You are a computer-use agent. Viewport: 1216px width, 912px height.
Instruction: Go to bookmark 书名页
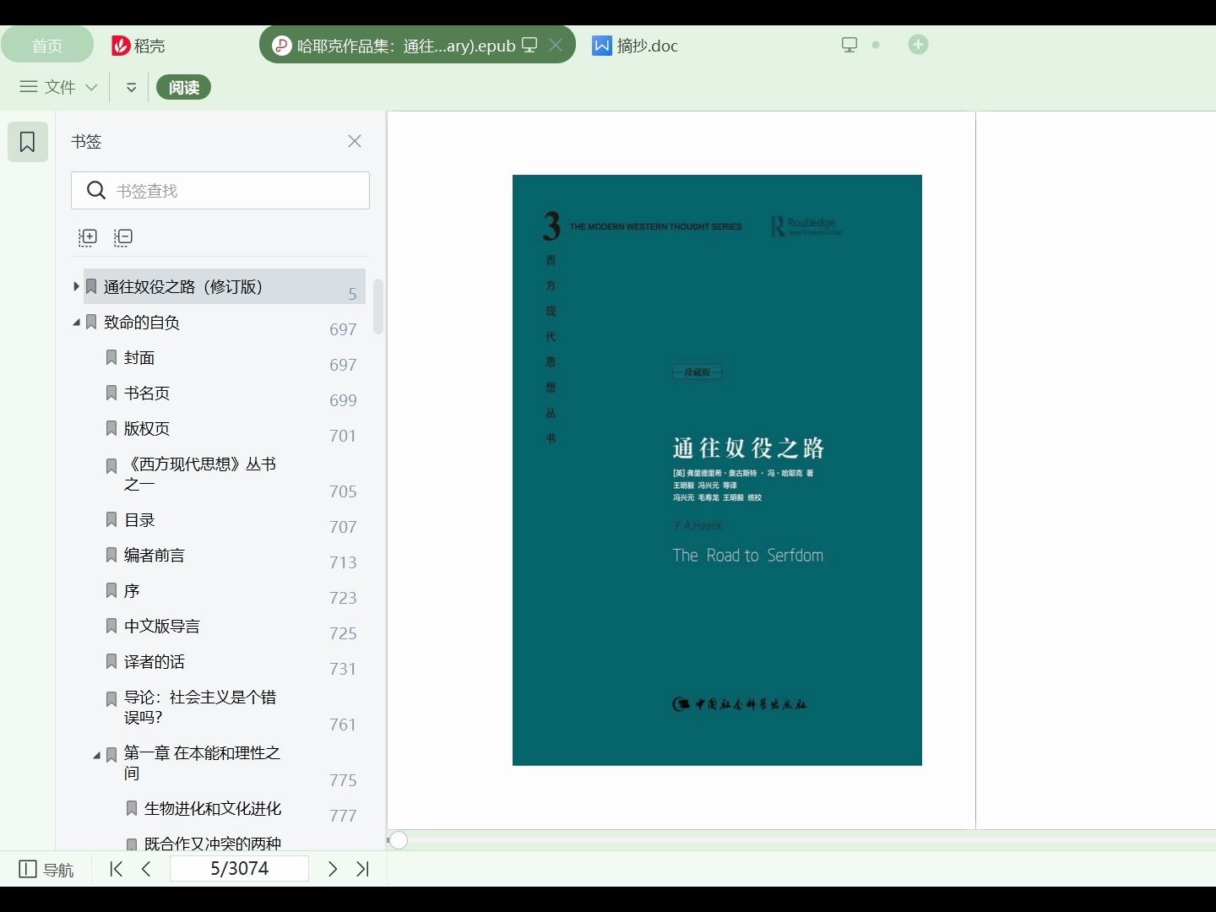click(147, 394)
